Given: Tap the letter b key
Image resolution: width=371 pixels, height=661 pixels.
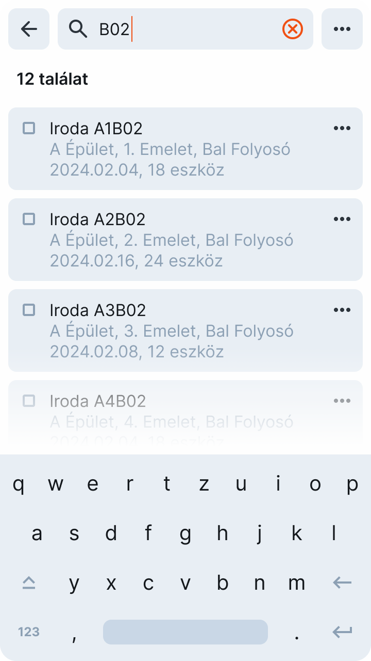Looking at the screenshot, I should coord(223,583).
